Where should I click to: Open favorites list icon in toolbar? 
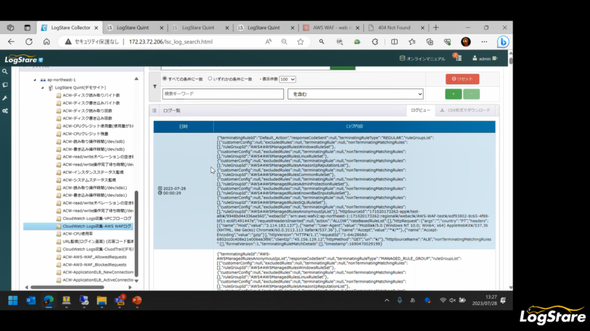[x=412, y=41]
